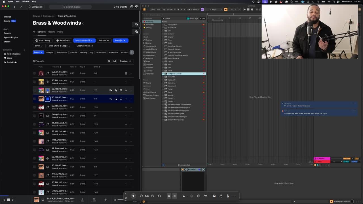
Task: Toggle Ableton metronome button
Action: pos(189,9)
